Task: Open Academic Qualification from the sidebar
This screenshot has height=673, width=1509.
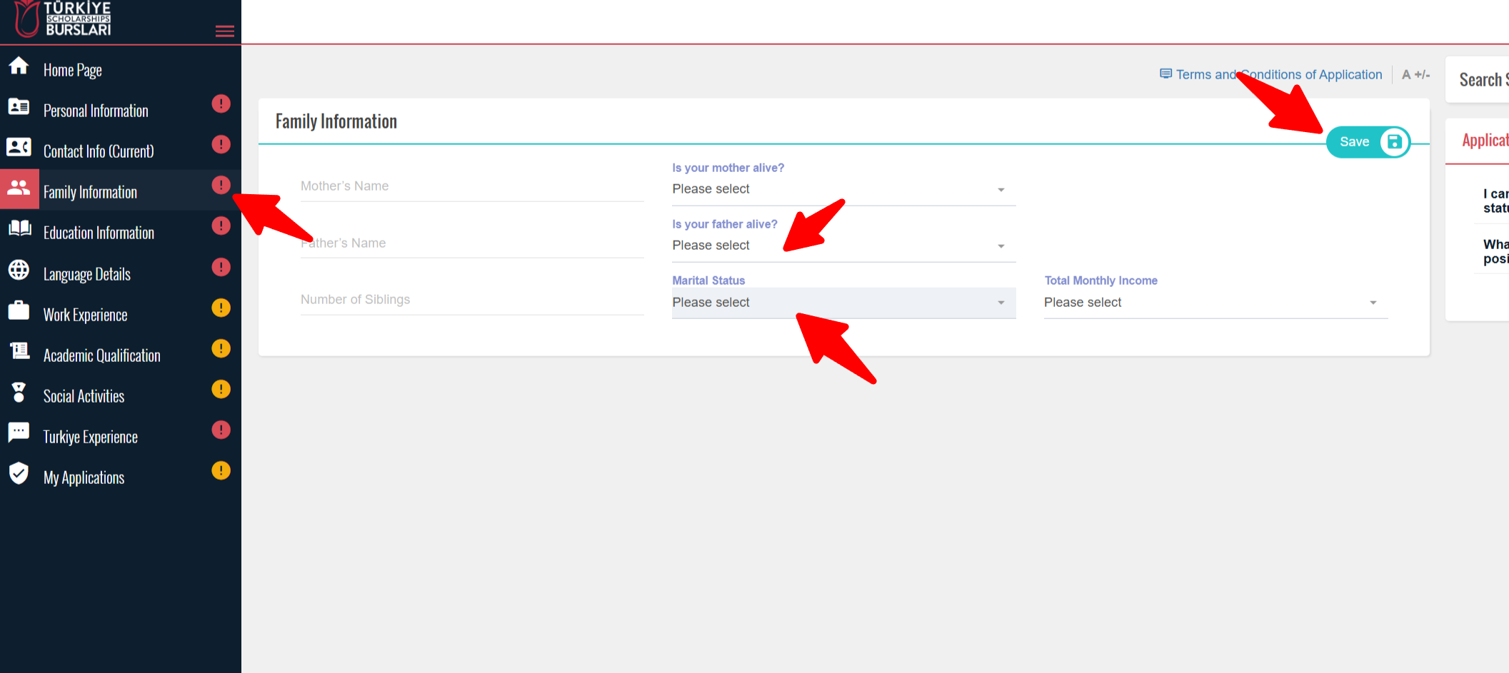Action: pyautogui.click(x=101, y=355)
